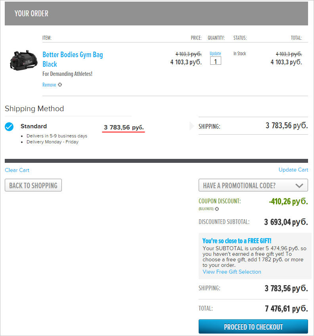Image resolution: width=314 pixels, height=336 pixels.
Task: Click the Your Order header bar
Action: click(x=156, y=14)
